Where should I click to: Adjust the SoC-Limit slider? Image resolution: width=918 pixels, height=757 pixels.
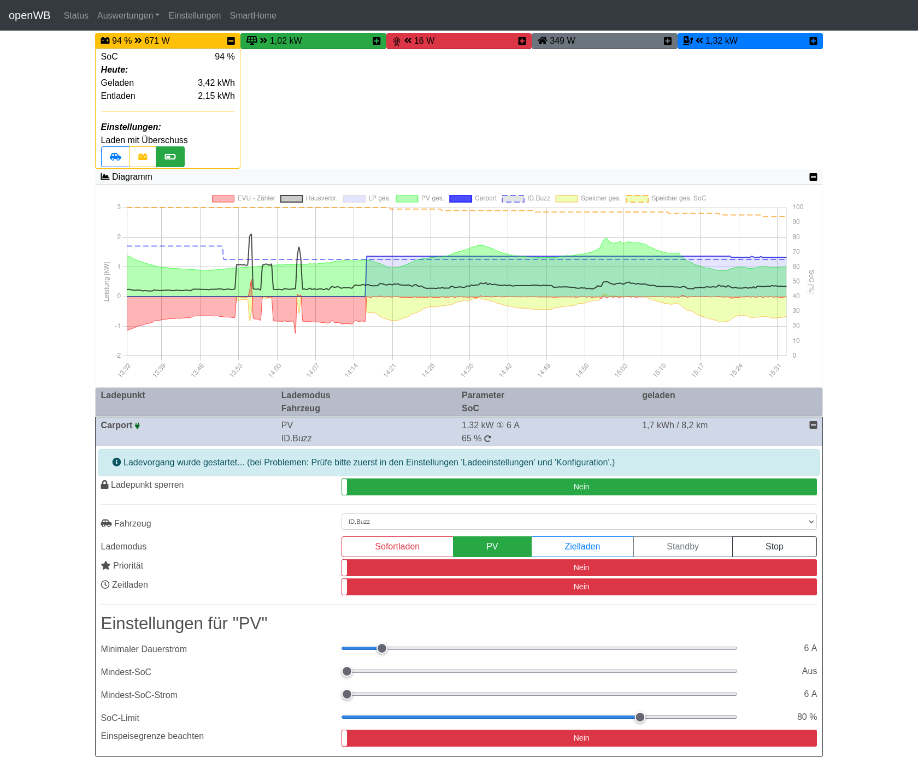click(539, 717)
